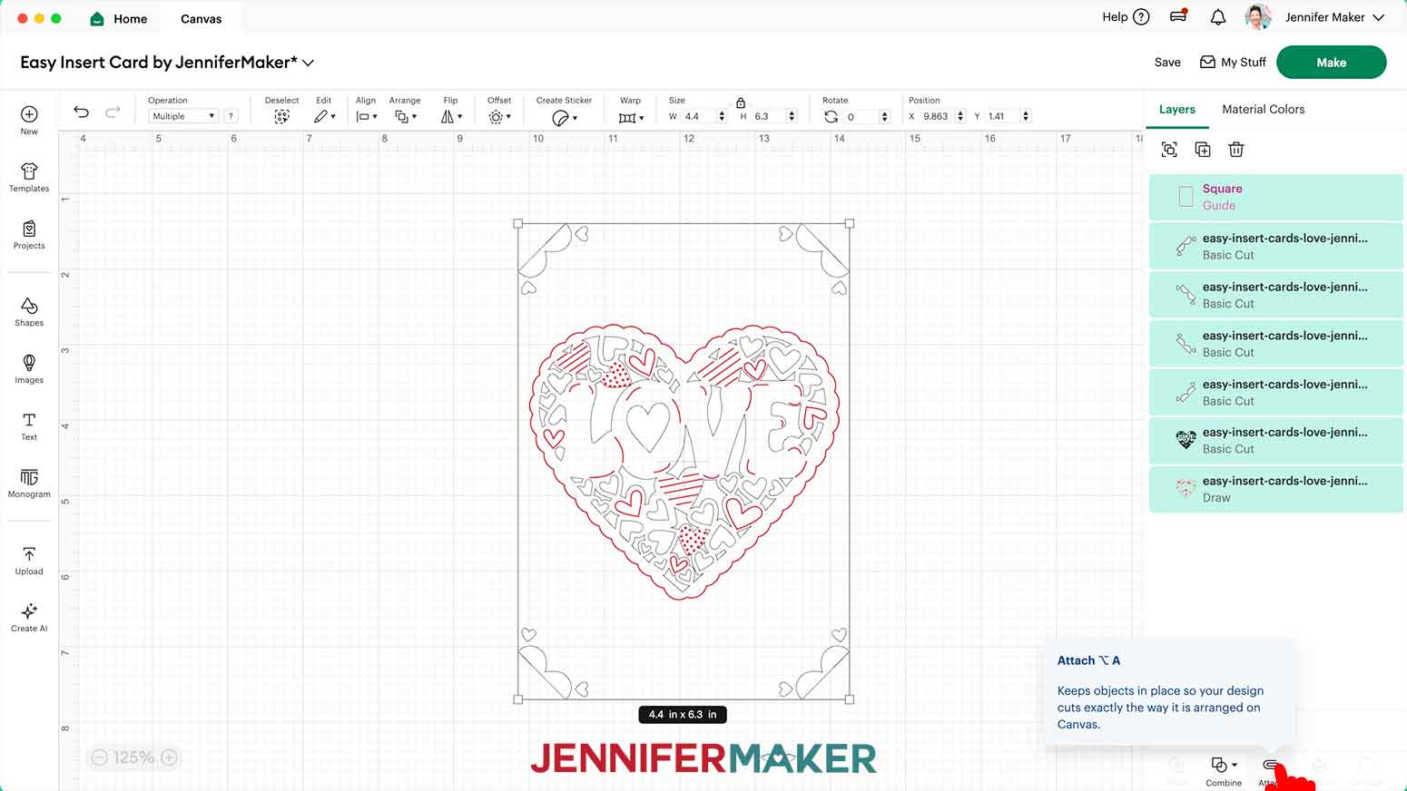
Task: Open the Images library
Action: click(x=29, y=368)
